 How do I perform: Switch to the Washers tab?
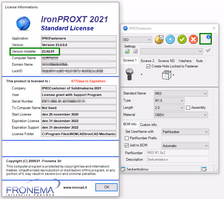tap(185, 61)
